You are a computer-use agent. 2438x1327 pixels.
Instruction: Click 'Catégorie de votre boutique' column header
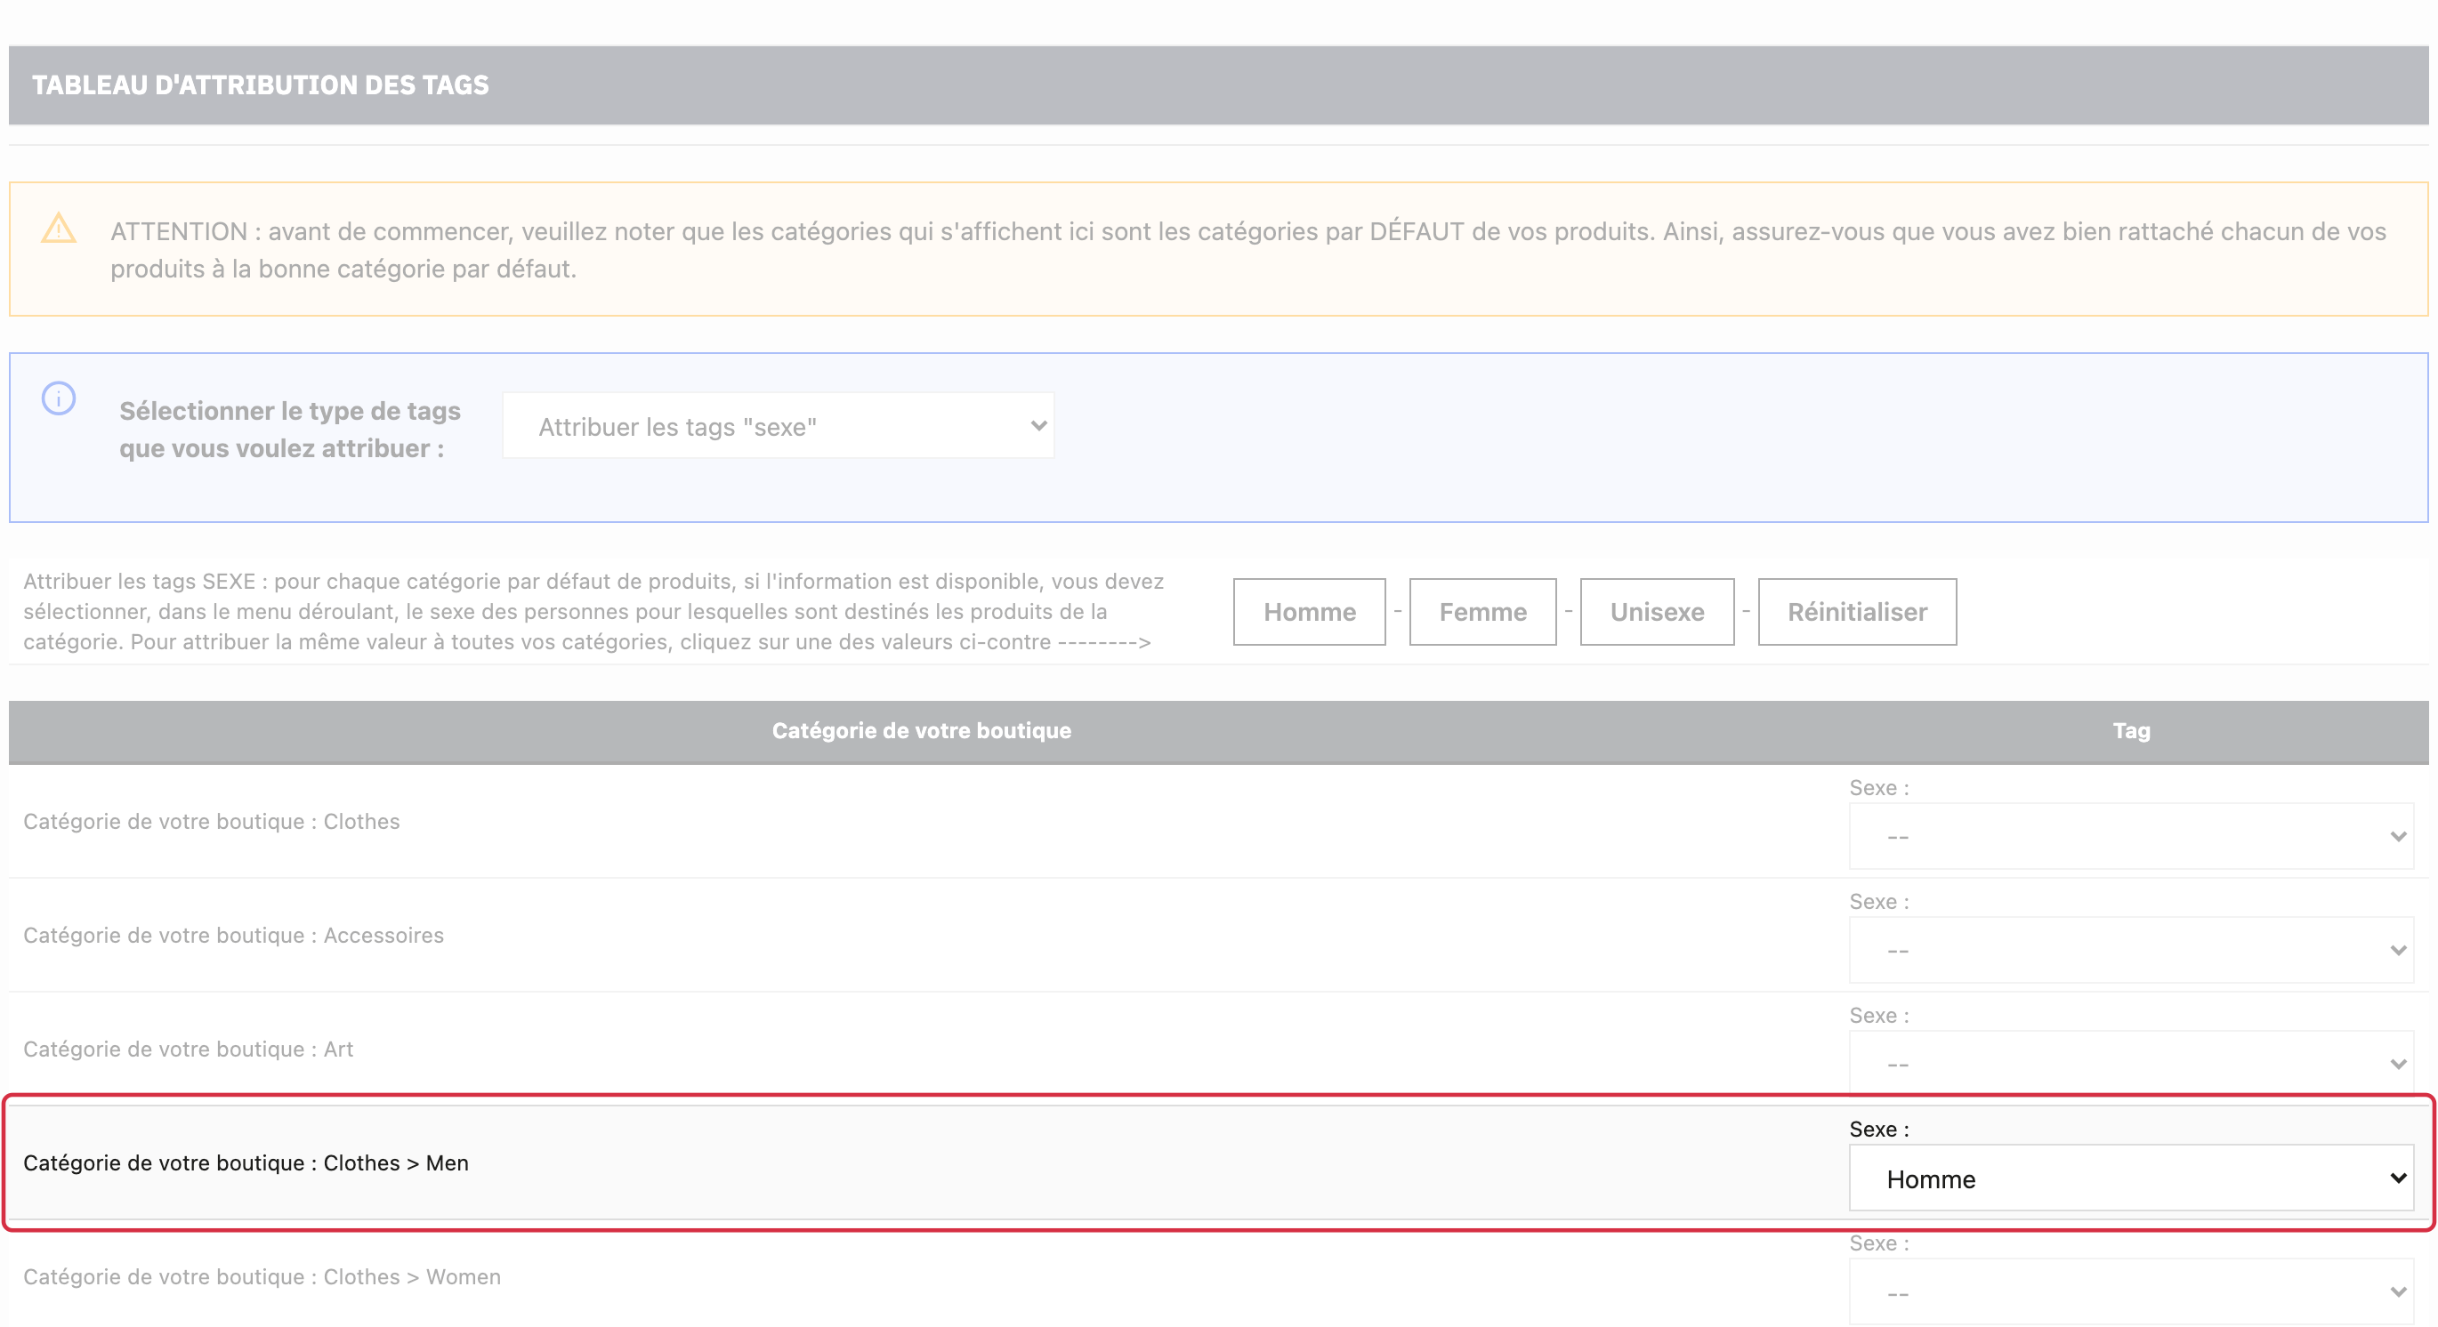point(922,730)
